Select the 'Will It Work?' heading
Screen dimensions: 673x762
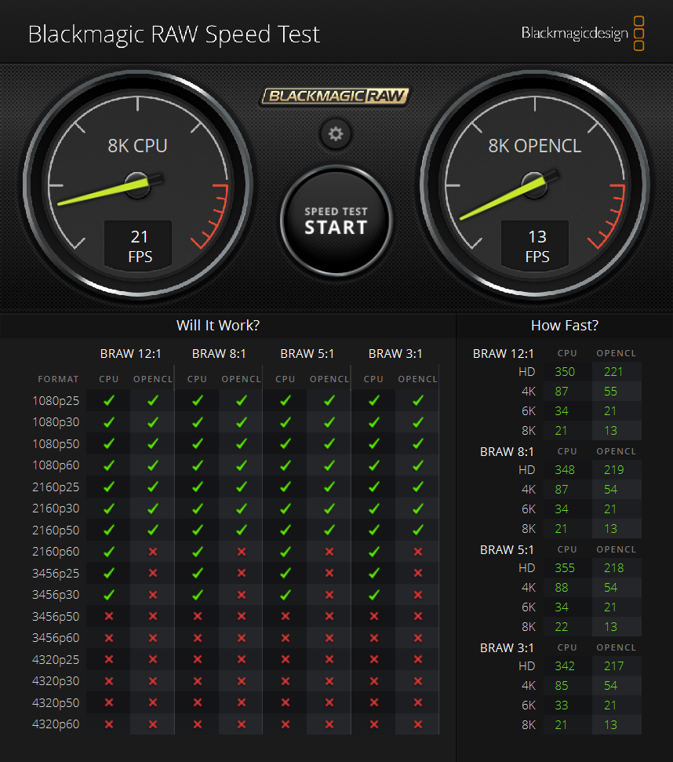(218, 325)
